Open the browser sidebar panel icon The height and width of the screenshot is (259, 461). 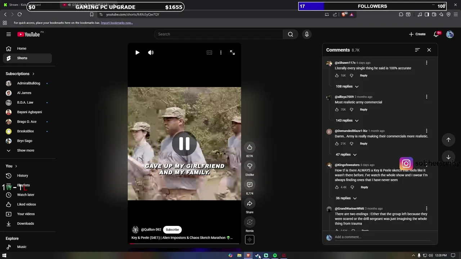coord(427,14)
